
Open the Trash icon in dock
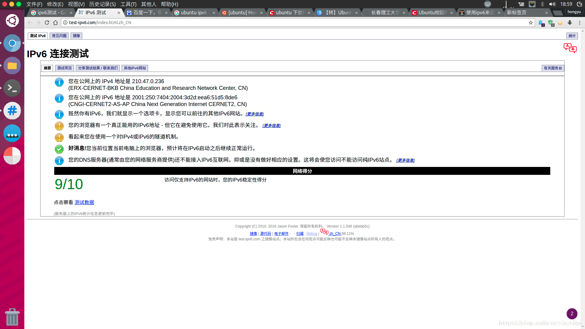click(x=12, y=317)
